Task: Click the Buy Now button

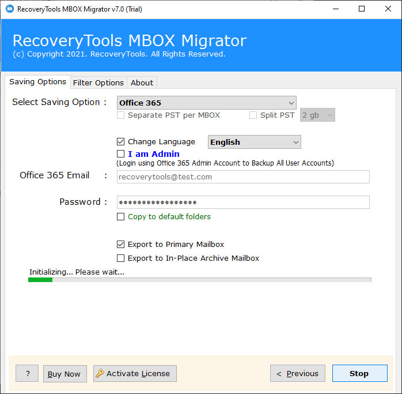Action: pos(65,374)
